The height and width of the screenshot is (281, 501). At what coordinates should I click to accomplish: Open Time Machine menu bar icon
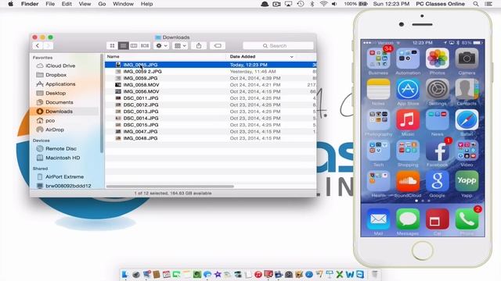pyautogui.click(x=301, y=4)
